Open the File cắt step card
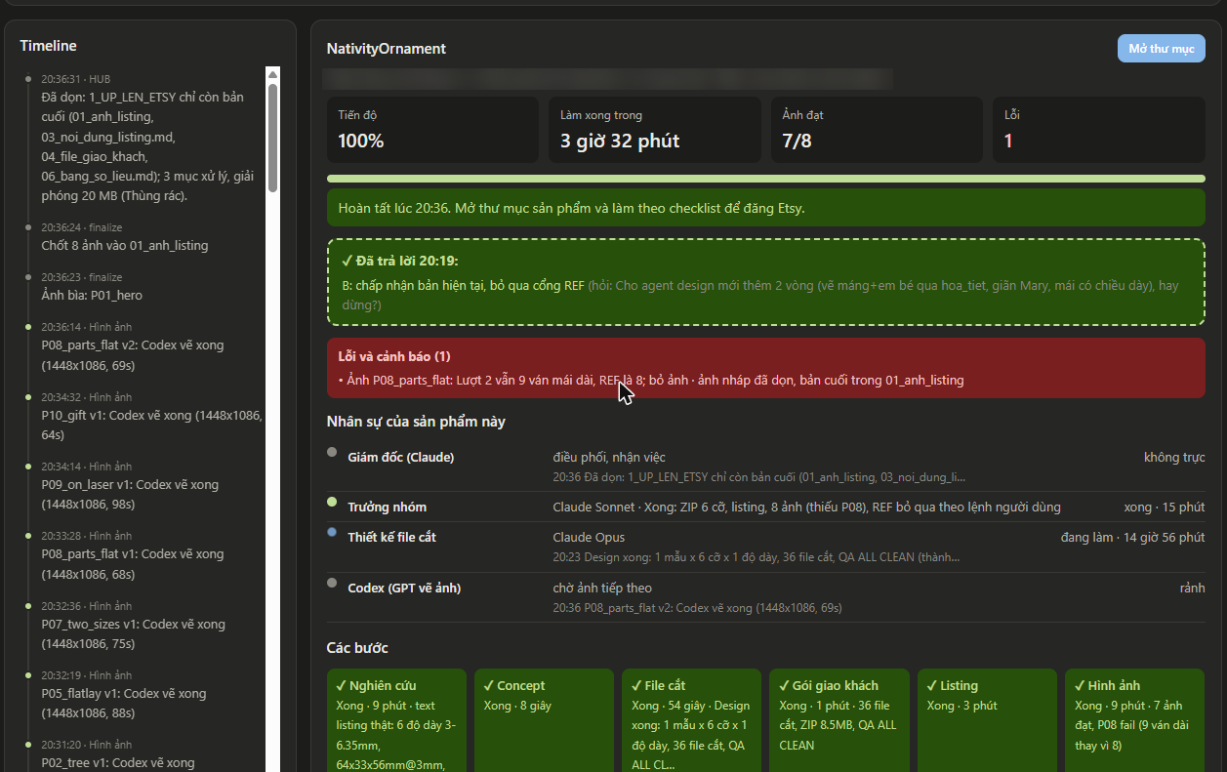 coord(692,720)
